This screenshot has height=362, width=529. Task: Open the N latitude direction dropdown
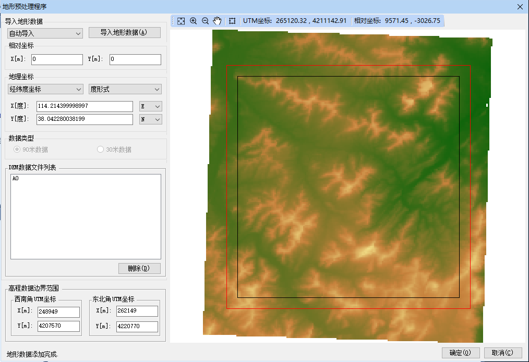coord(151,119)
